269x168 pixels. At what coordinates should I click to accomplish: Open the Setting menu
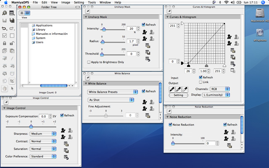[79, 3]
